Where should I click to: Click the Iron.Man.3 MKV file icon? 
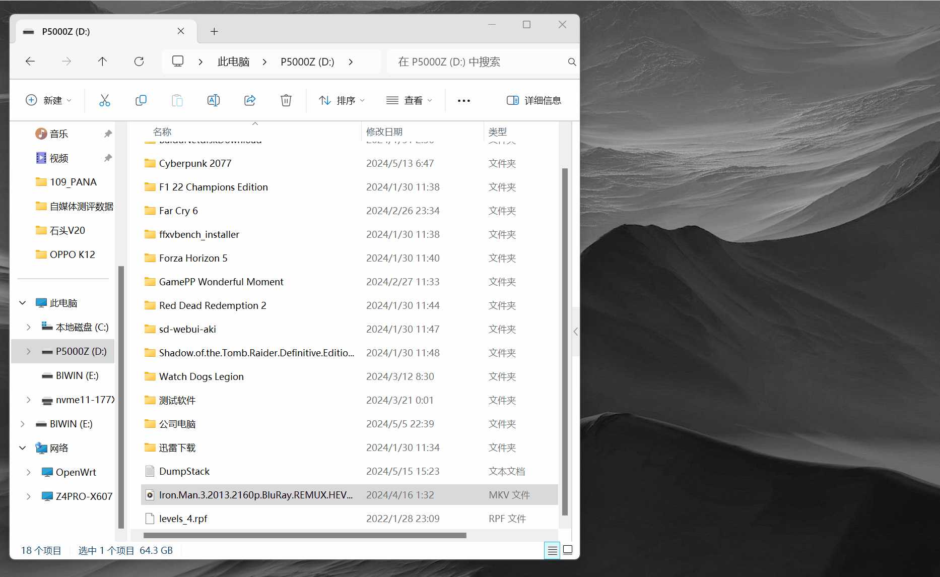tap(150, 495)
